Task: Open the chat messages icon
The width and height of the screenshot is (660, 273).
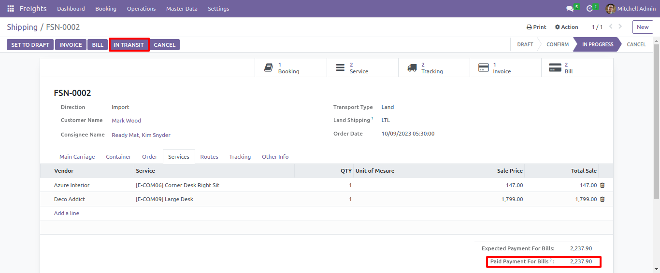Action: [x=570, y=9]
